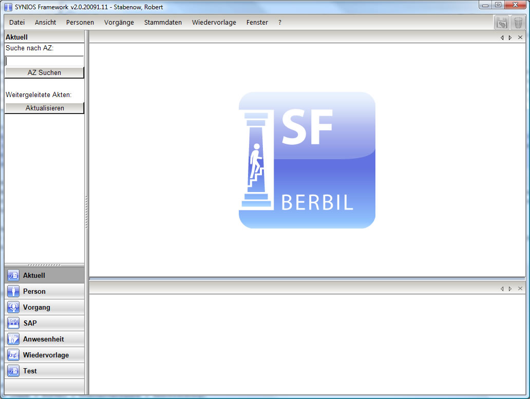Click the Suche nach AZ label
This screenshot has width=530, height=399.
pos(29,48)
